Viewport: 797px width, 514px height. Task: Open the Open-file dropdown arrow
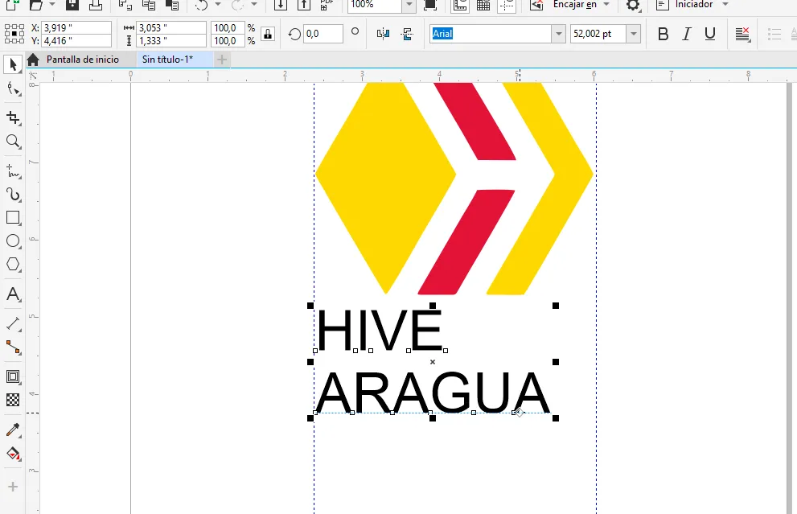pyautogui.click(x=51, y=5)
